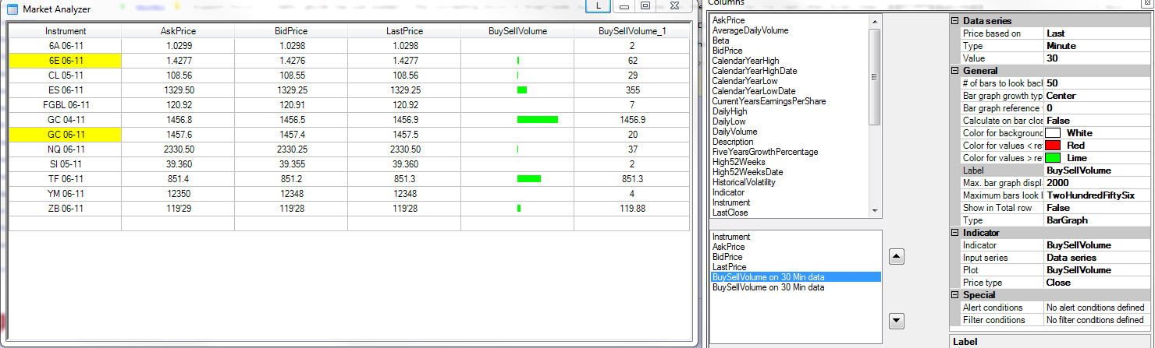The image size is (1155, 348).
Task: Select the unhighlighted BuySellVolume on 30 Min data entry
Action: coord(795,287)
